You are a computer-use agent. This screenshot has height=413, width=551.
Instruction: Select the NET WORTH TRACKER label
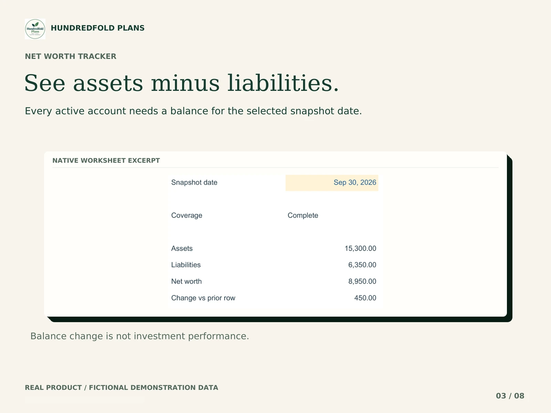(71, 56)
